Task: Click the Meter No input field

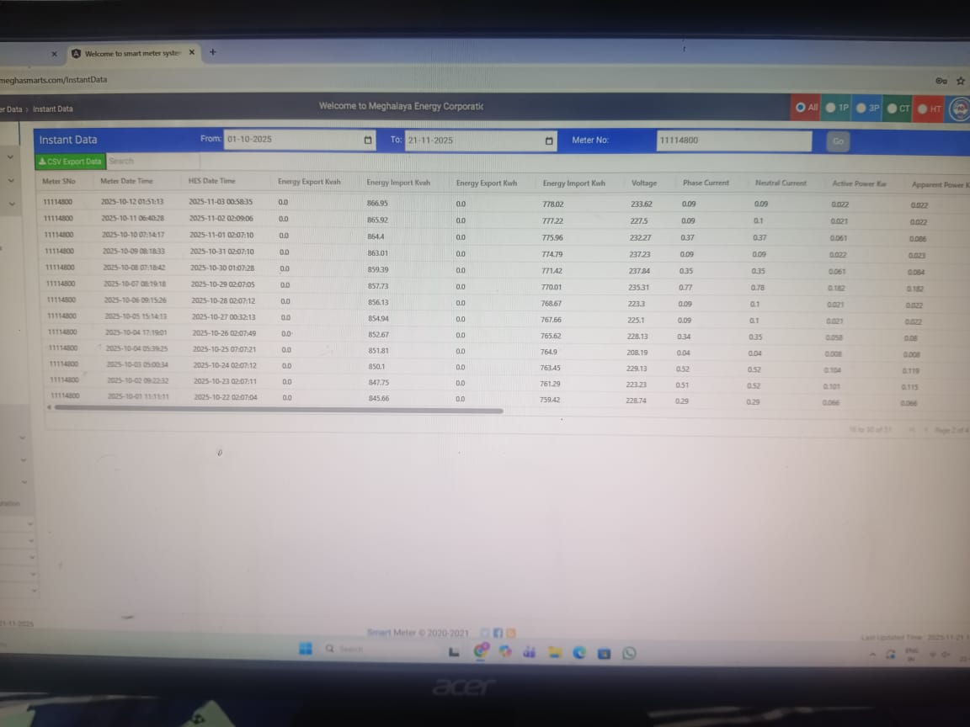Action: tap(733, 141)
